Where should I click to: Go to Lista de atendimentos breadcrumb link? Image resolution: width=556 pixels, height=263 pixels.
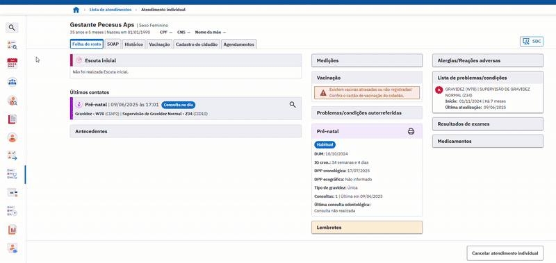(111, 10)
